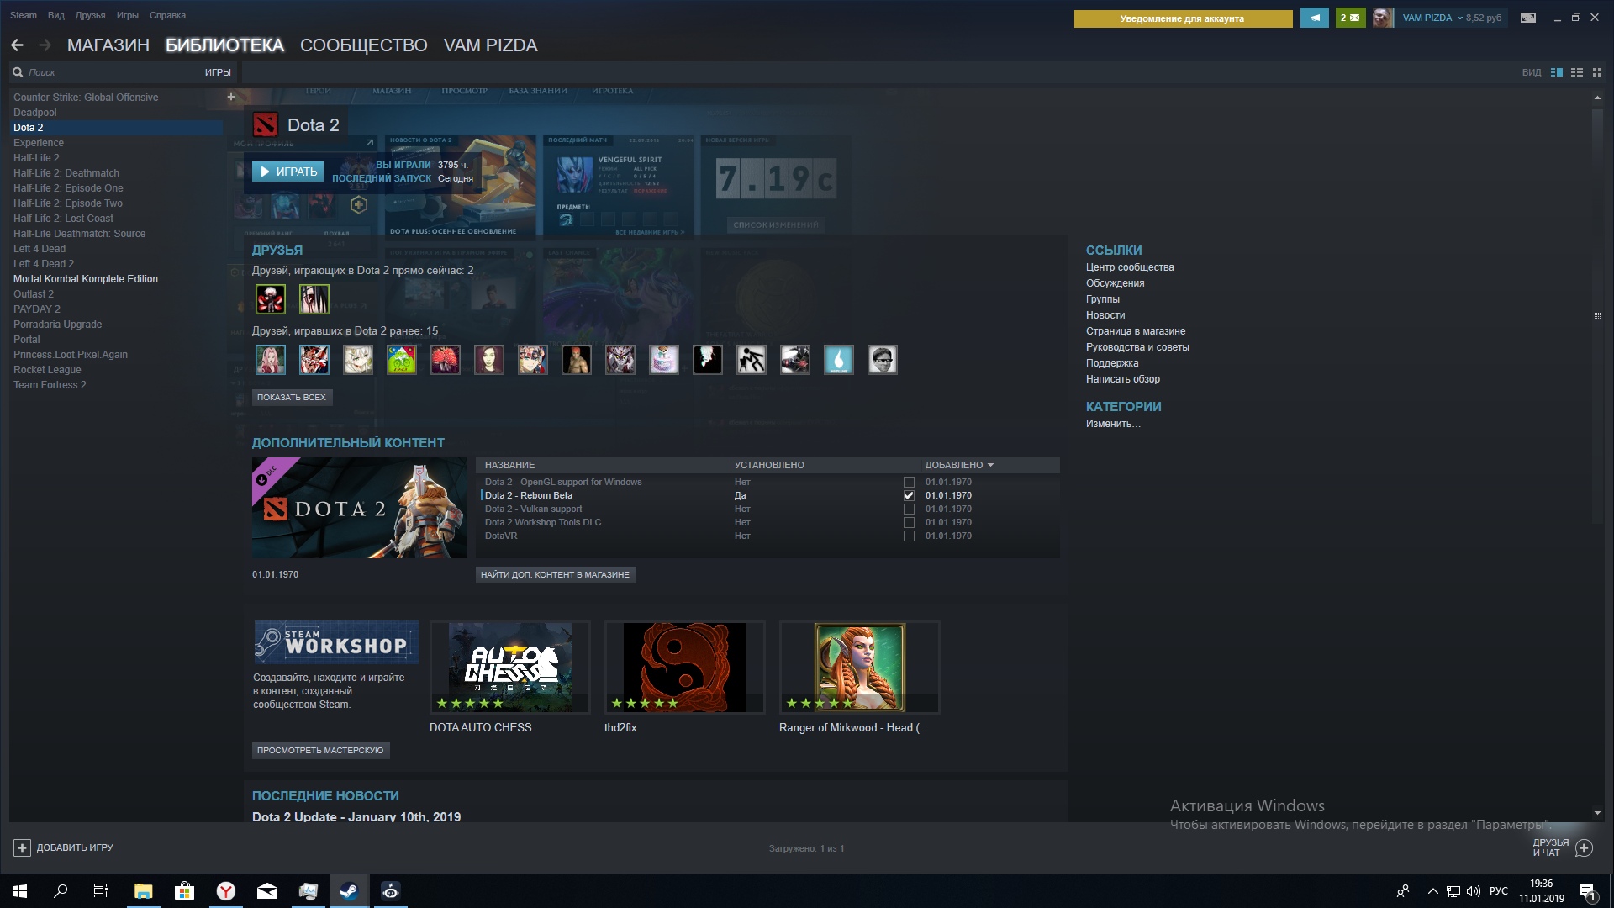Open the blue water drop friend avatar
The image size is (1614, 908).
(839, 360)
